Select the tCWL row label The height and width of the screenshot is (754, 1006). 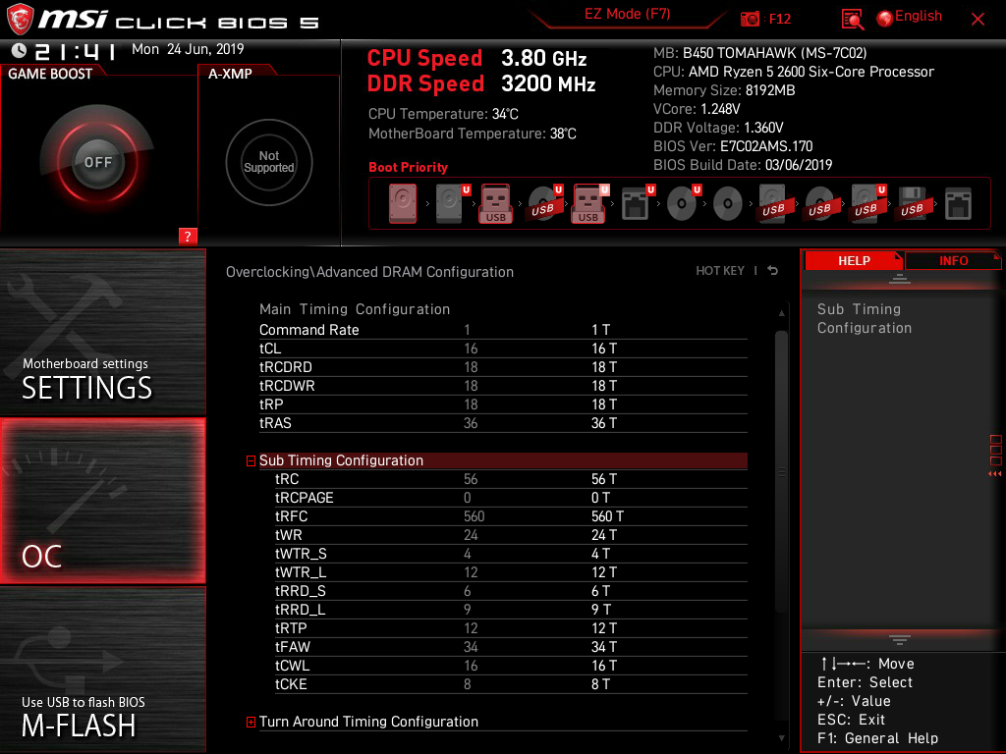[292, 665]
